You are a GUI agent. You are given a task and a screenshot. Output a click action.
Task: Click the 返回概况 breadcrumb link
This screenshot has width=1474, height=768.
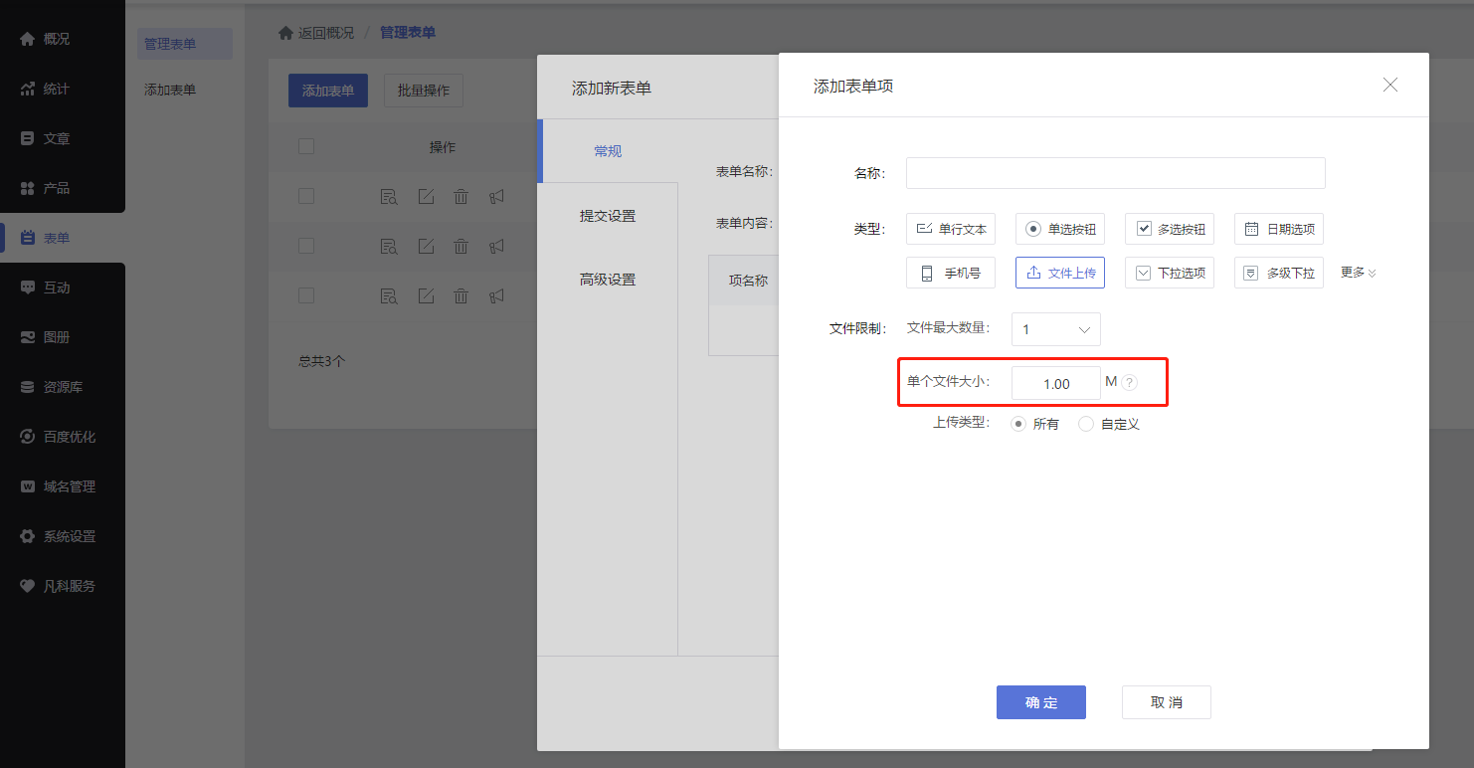[326, 33]
